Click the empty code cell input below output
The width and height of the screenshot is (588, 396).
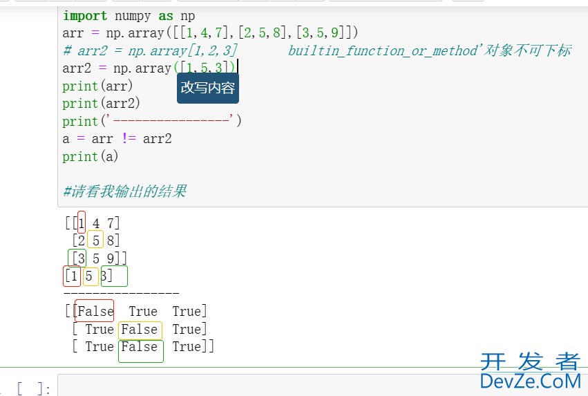(323, 385)
